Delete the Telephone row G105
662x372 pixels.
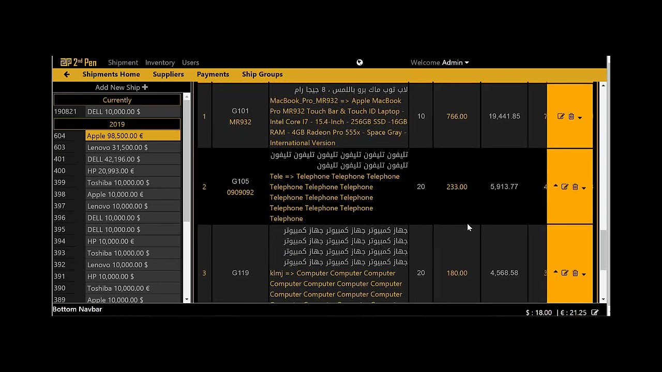pos(575,187)
